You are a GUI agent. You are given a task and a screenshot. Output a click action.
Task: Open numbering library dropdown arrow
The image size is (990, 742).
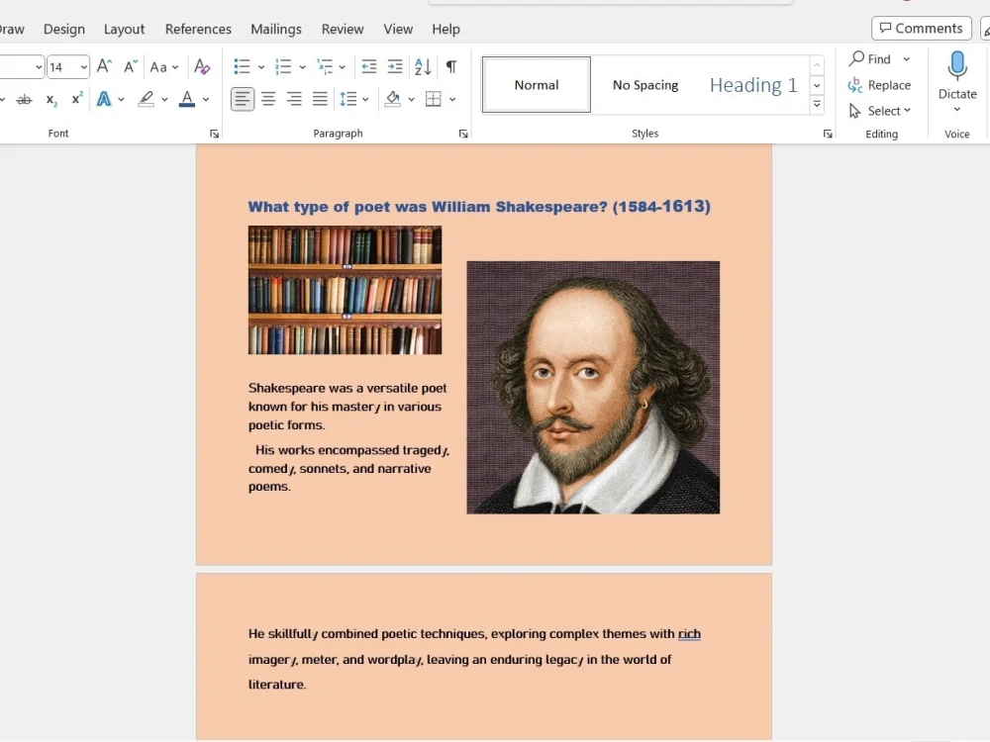(302, 67)
